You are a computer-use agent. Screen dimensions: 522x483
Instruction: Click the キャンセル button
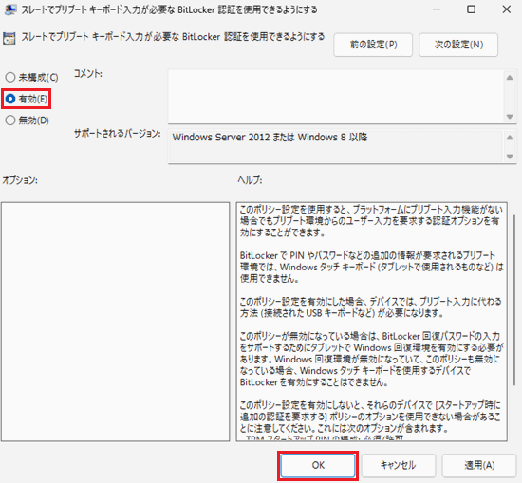click(399, 465)
